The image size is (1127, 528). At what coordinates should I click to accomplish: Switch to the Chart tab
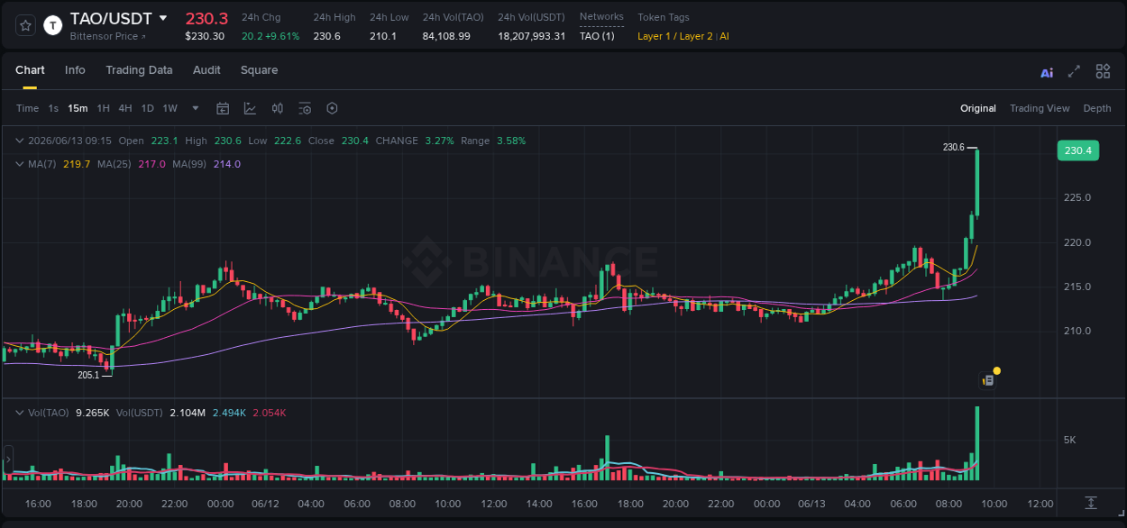(x=30, y=70)
